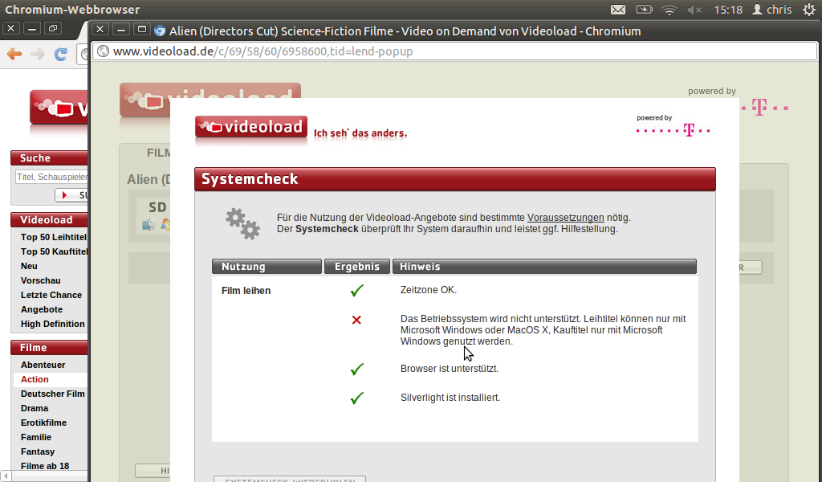
Task: Click the forward arrow in background window
Action: click(38, 54)
